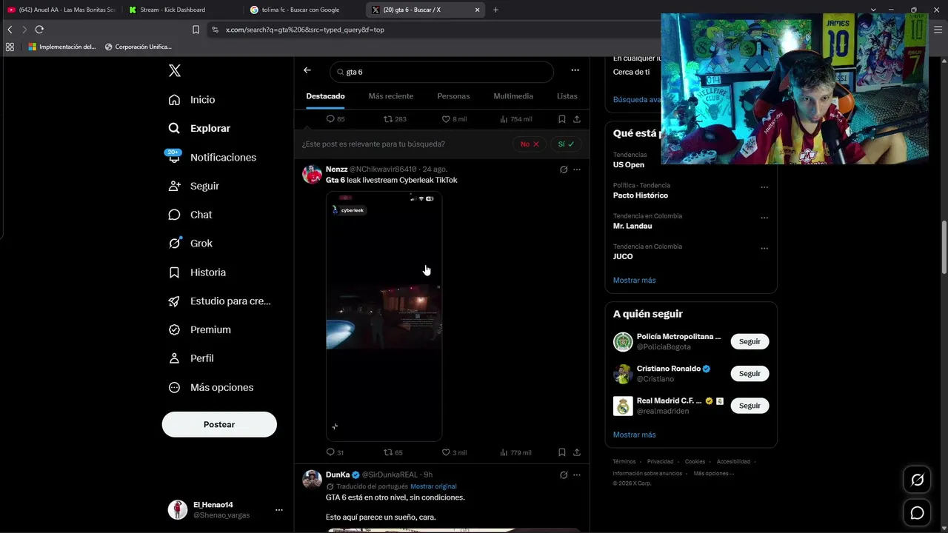Open the Privacidad footer link
Image resolution: width=948 pixels, height=533 pixels.
[661, 461]
